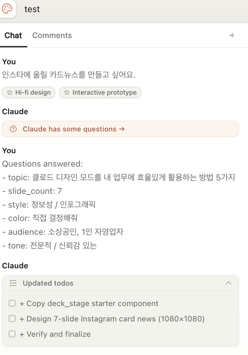Check Copy deck_stage starter component todo
Screen dimensions: 248x355
(12, 303)
